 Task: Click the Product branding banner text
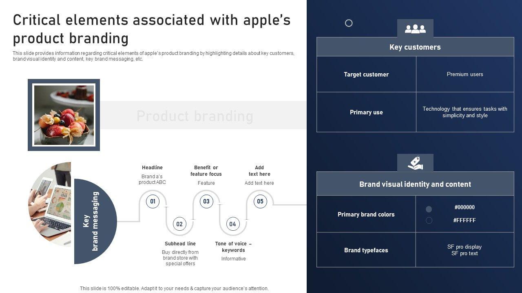click(195, 116)
